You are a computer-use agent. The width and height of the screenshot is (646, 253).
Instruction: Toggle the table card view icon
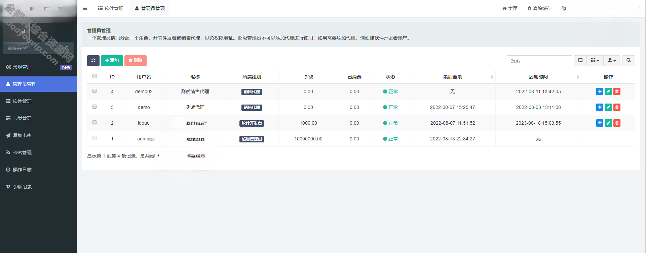click(580, 61)
